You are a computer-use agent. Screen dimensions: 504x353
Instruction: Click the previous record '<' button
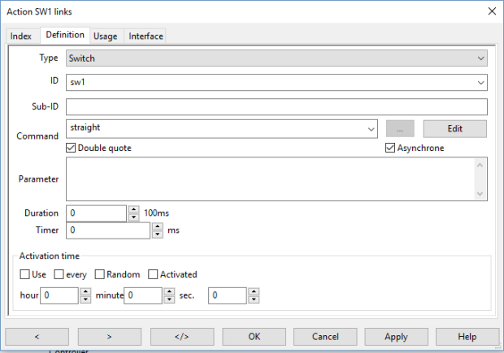(37, 337)
